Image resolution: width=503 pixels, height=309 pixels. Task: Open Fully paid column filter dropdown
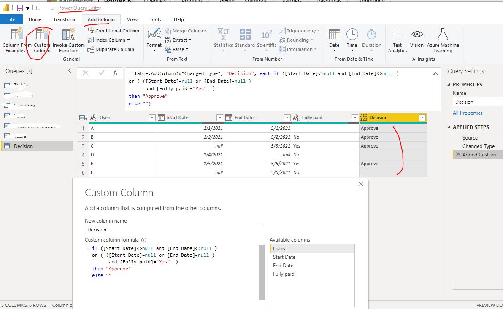(355, 118)
